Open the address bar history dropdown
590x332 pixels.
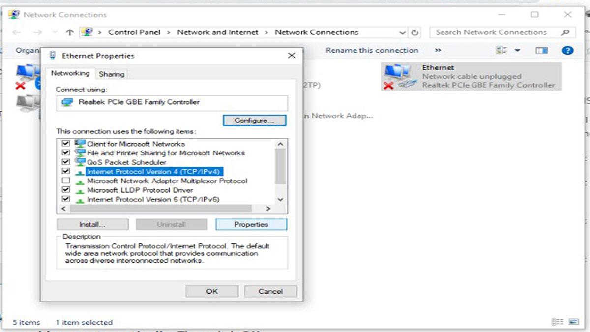[x=403, y=32]
